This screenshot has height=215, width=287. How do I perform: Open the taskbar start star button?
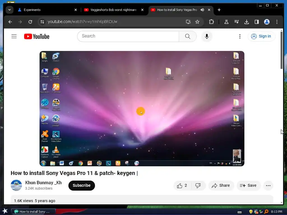[5, 211]
